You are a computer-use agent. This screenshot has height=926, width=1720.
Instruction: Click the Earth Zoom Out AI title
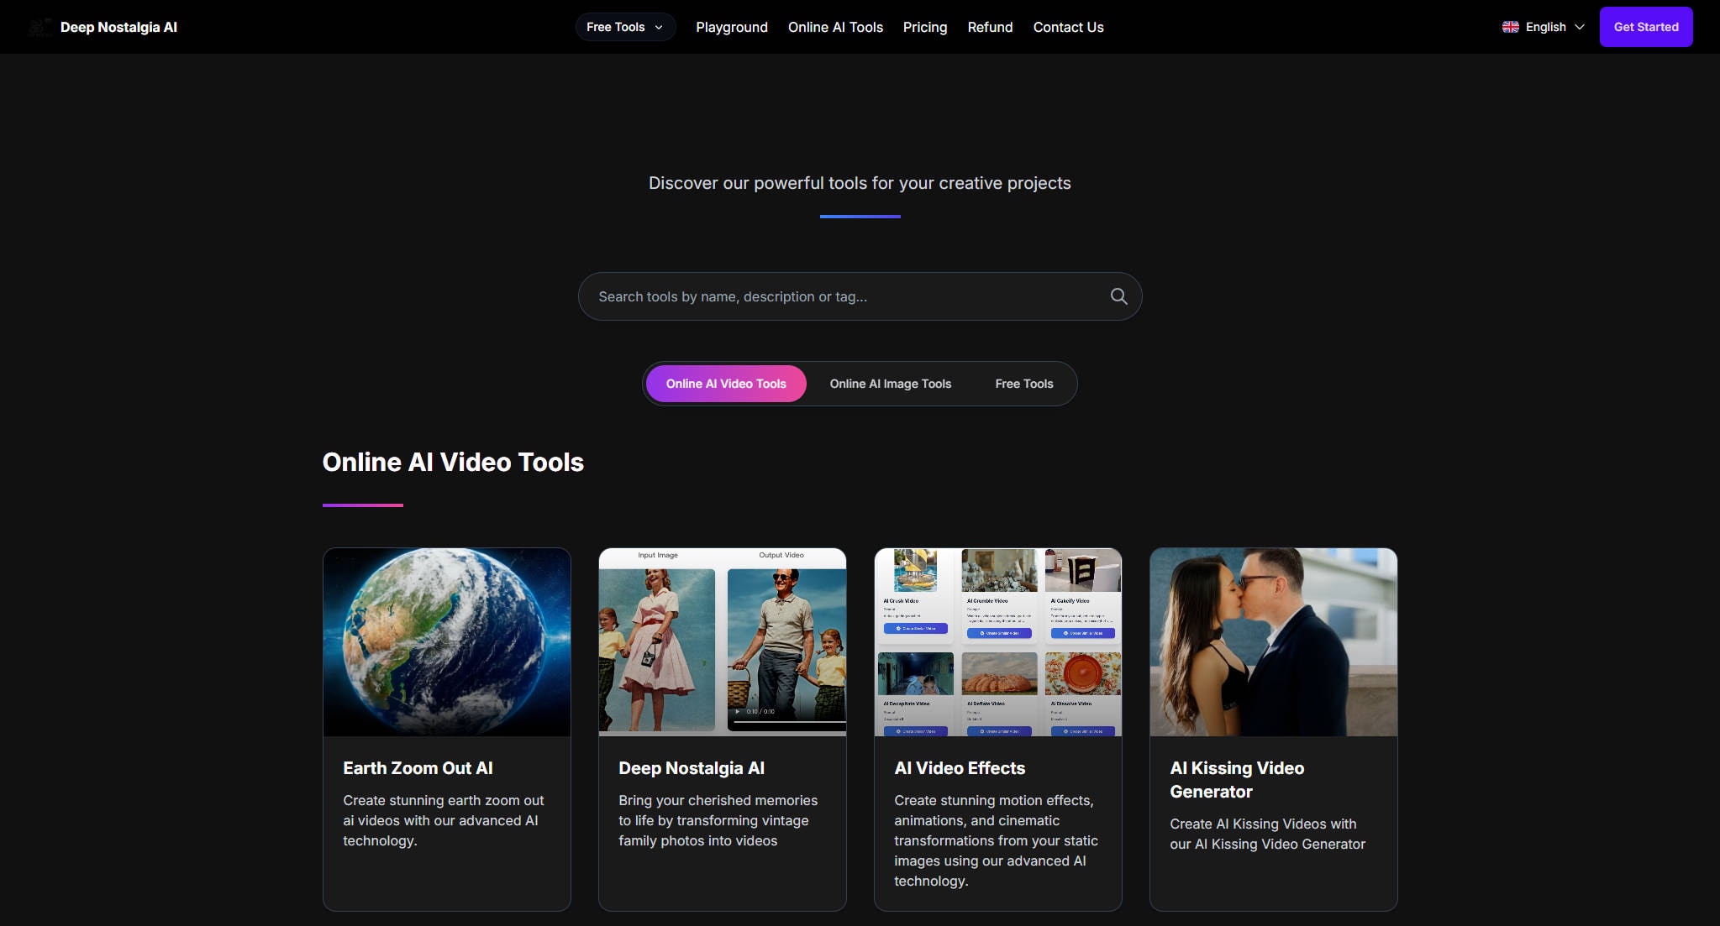click(x=418, y=768)
